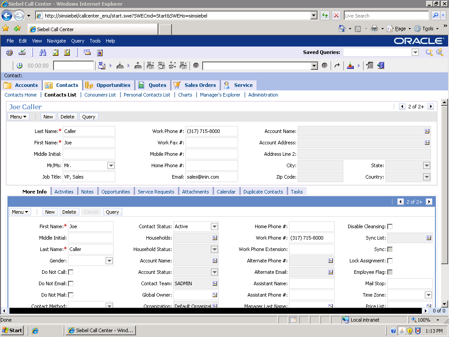
Task: Click the clock icon beside the timer
Action: (20, 66)
